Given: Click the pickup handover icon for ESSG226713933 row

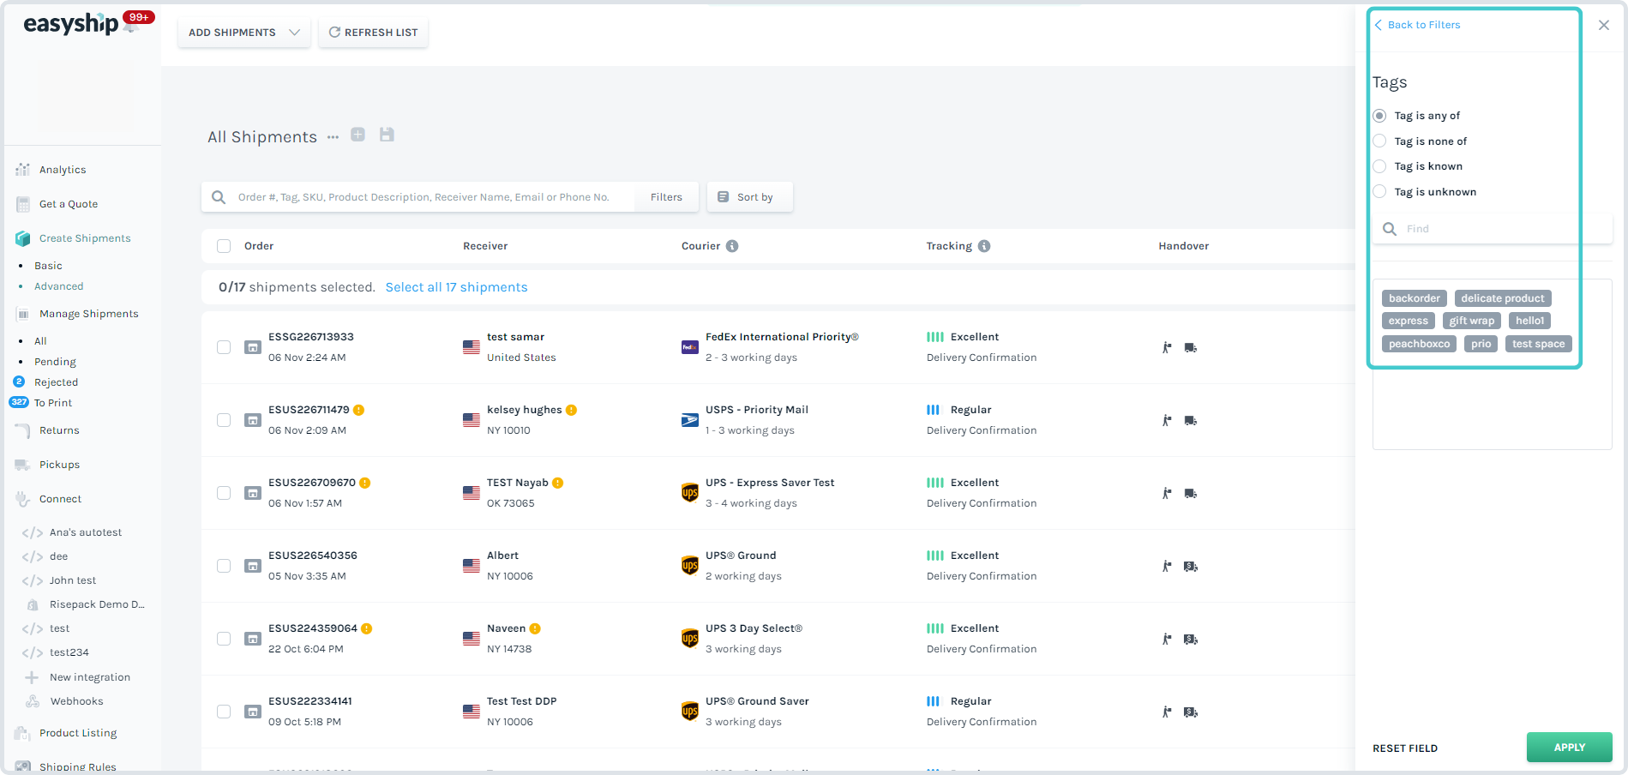Looking at the screenshot, I should tap(1167, 347).
